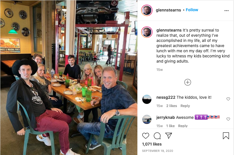Load more comments with plus circle
Screen dimensions: 234x155
(x=188, y=82)
